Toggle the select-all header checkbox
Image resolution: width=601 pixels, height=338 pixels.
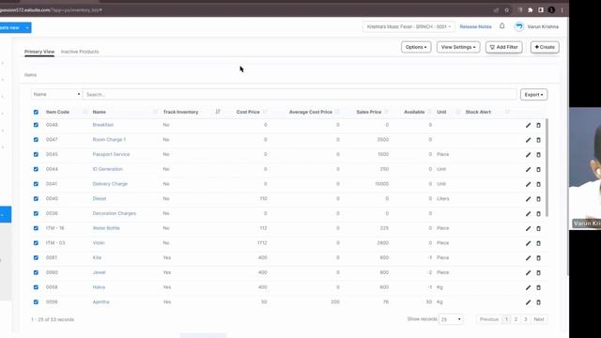pyautogui.click(x=36, y=112)
